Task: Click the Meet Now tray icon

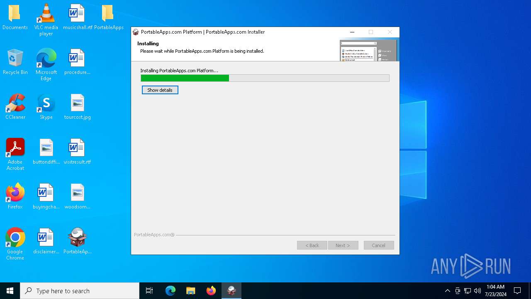Action: [x=458, y=291]
